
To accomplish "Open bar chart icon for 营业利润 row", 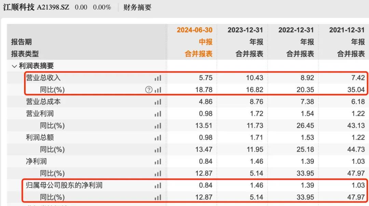I will click(x=158, y=114).
